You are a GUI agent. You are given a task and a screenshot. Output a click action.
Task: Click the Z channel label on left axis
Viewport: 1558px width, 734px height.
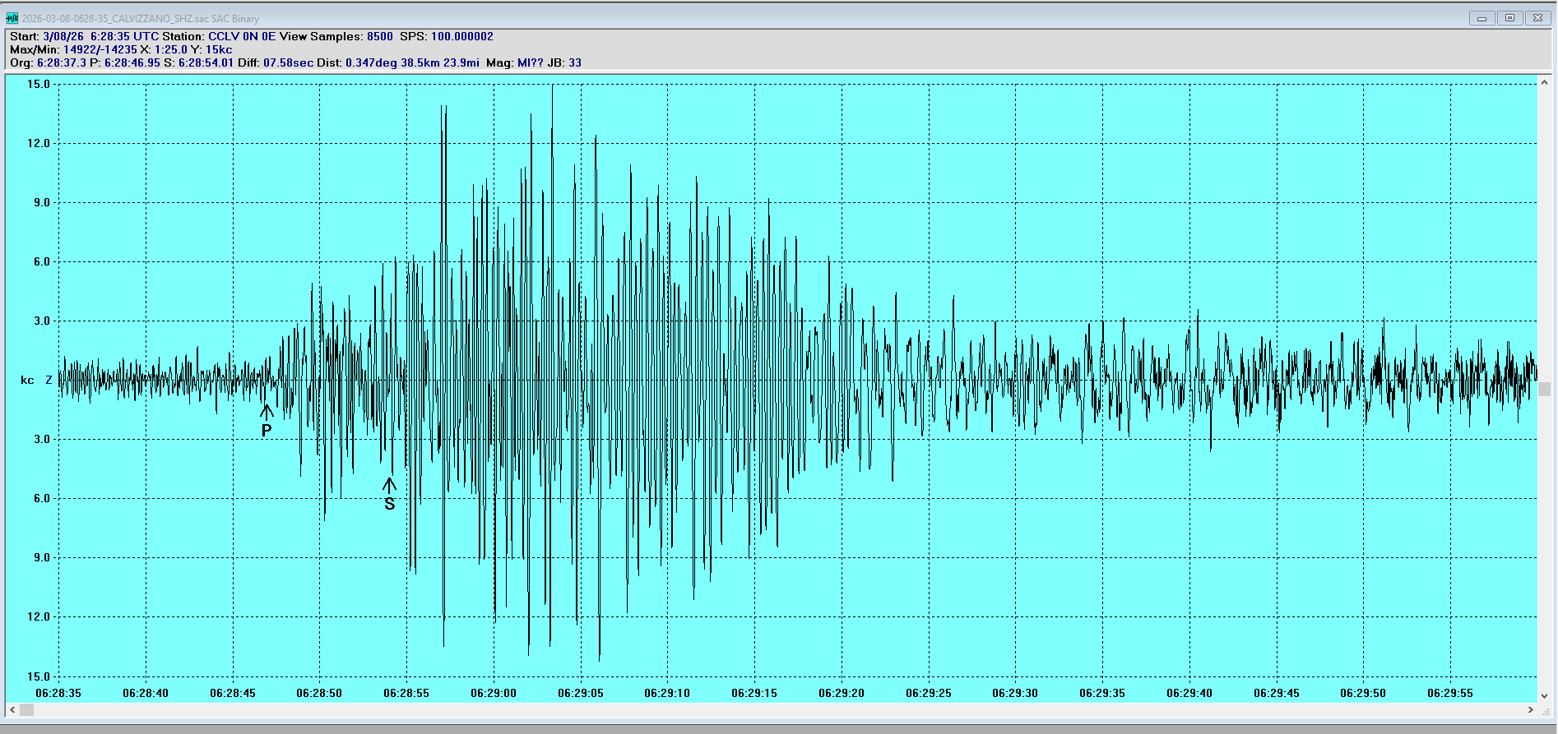coord(49,380)
